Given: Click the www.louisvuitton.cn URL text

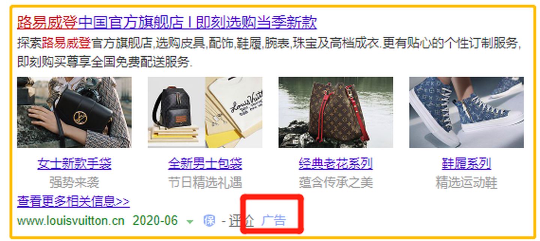Looking at the screenshot, I should click(x=70, y=221).
